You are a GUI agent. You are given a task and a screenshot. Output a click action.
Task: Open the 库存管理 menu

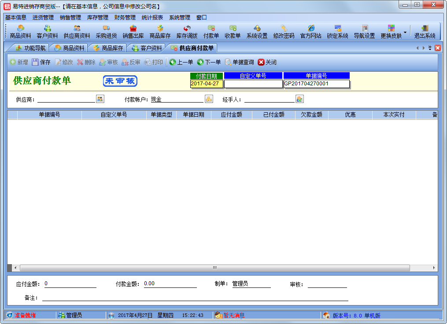(x=97, y=17)
